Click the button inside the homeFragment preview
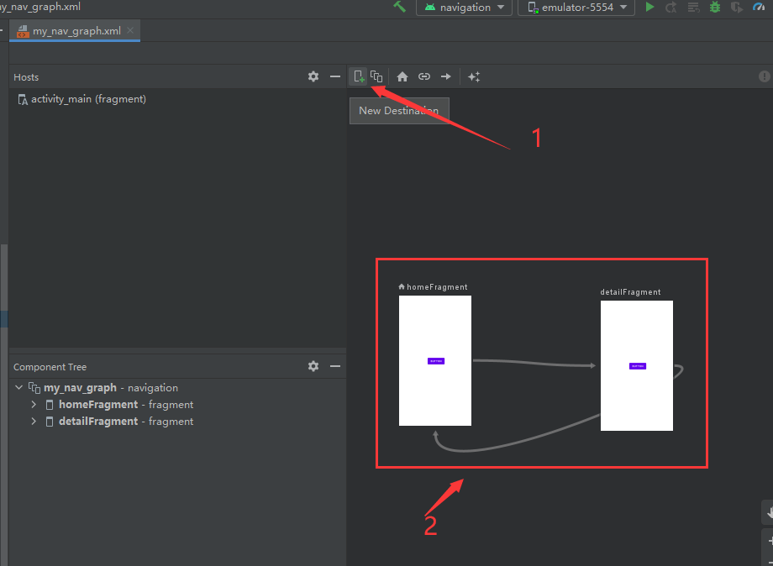The image size is (773, 566). pyautogui.click(x=436, y=361)
